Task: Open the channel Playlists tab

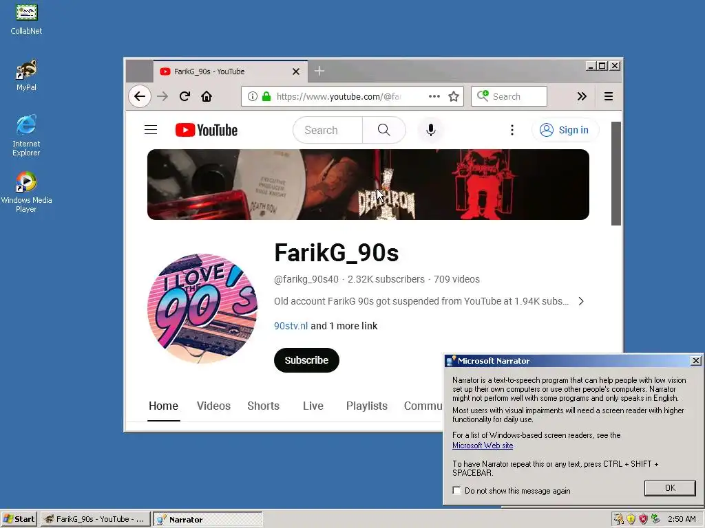Action: [x=367, y=406]
